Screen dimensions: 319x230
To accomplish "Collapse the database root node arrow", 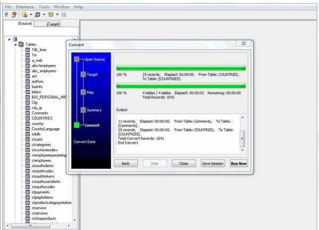I will 9,39.
